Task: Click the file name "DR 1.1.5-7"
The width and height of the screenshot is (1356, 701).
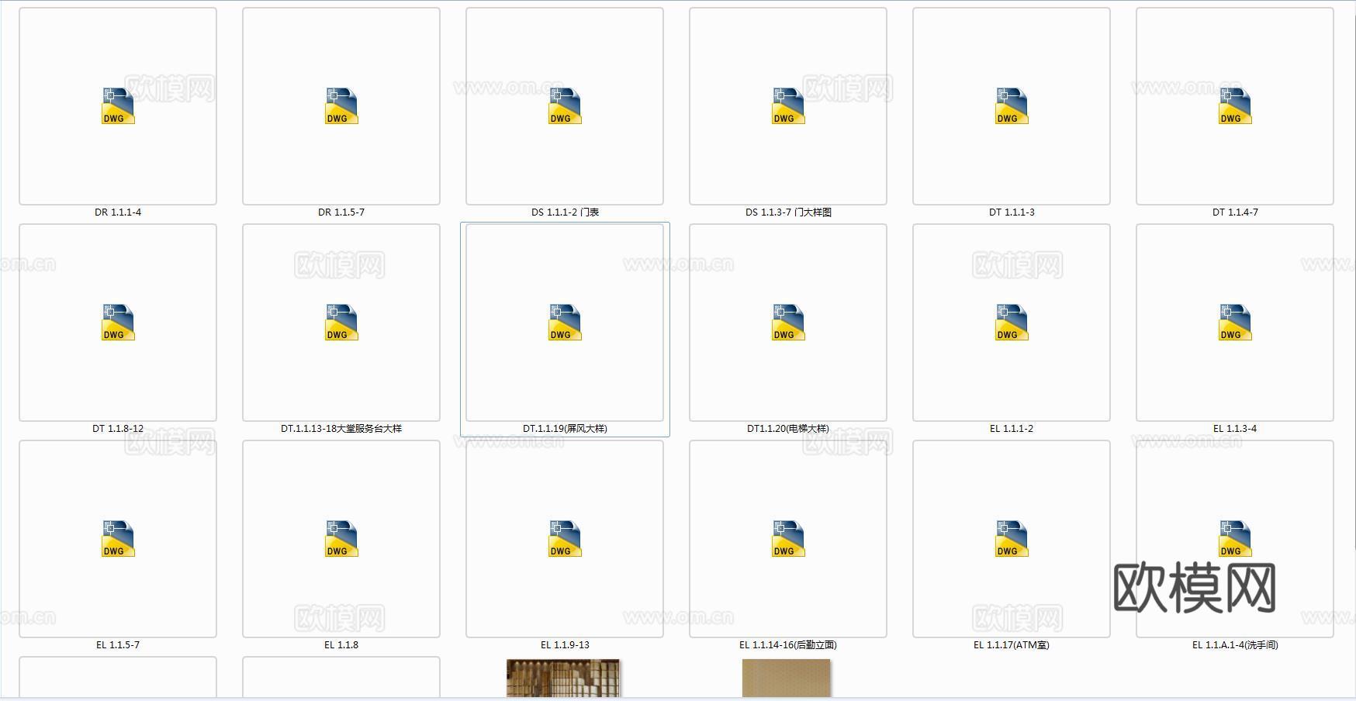Action: click(x=341, y=212)
